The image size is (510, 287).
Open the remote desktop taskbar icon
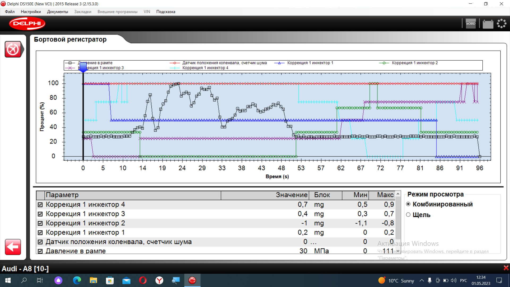tap(176, 280)
